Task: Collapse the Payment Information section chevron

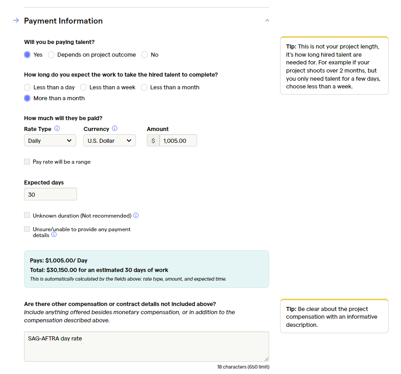Action: click(x=267, y=20)
